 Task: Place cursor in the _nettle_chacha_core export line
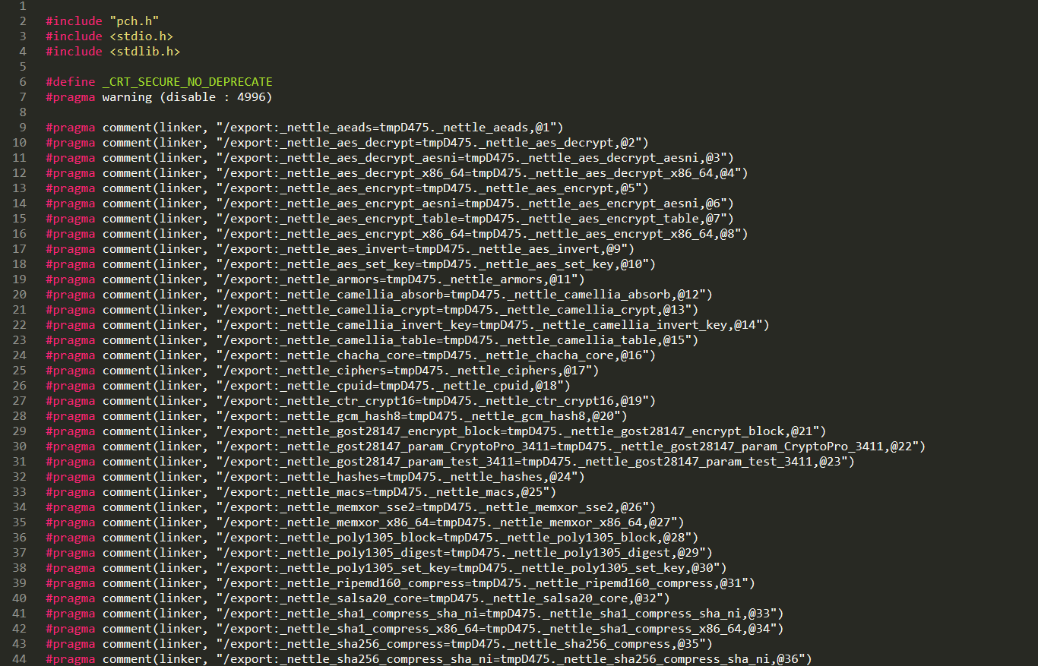coord(350,355)
